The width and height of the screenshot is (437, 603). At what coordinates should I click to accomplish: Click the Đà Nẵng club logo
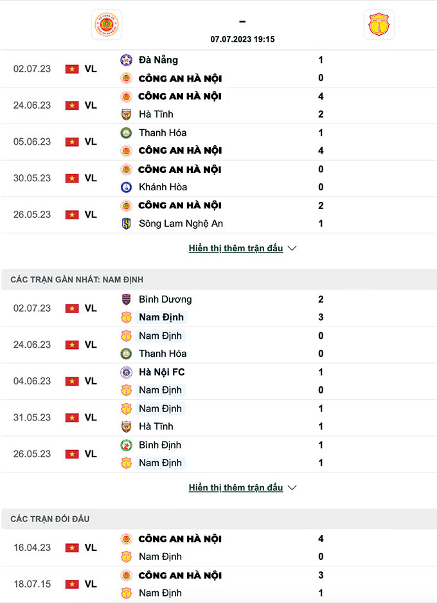[126, 60]
